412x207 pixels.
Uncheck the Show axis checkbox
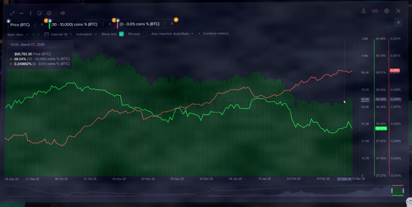[x=121, y=34]
